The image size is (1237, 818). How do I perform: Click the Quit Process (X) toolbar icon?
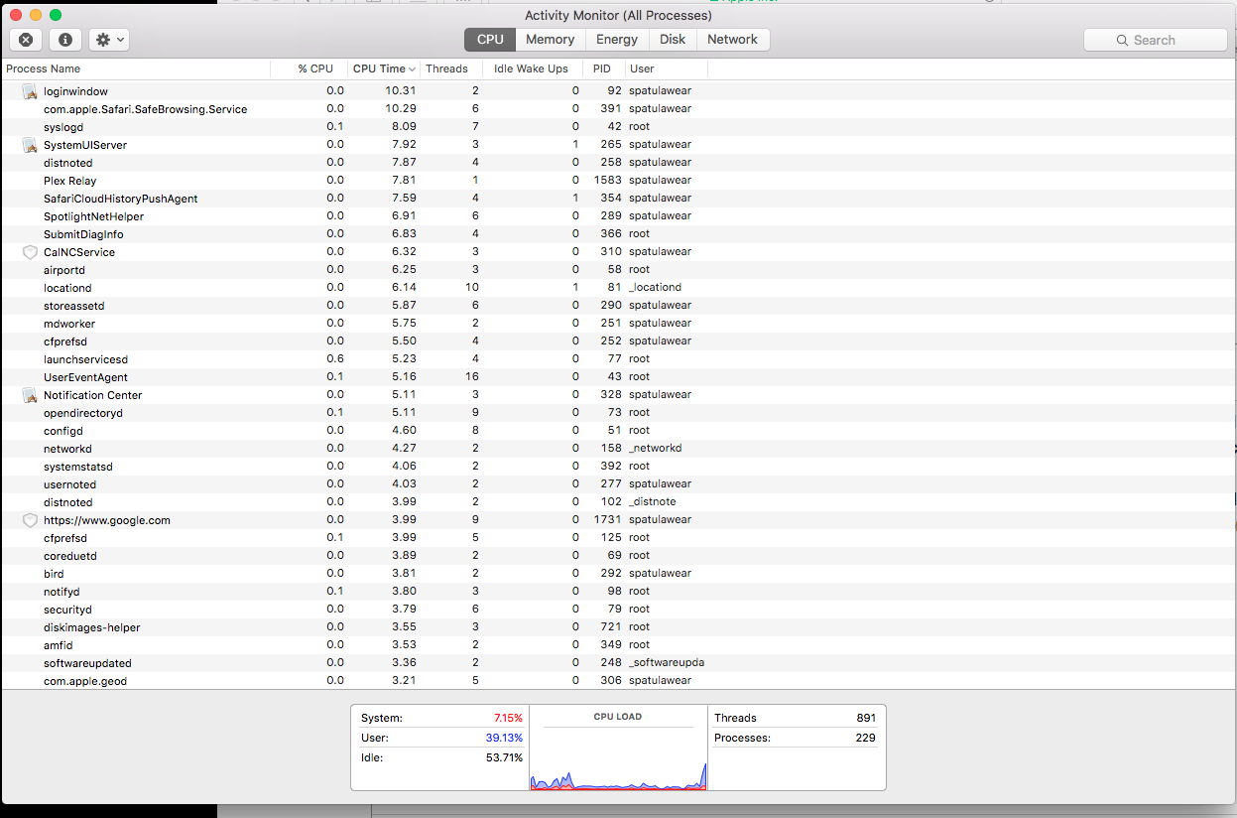pyautogui.click(x=26, y=40)
